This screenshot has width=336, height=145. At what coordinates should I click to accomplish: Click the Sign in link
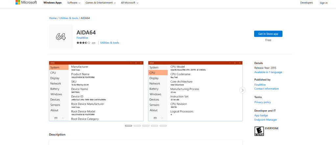[x=324, y=3]
